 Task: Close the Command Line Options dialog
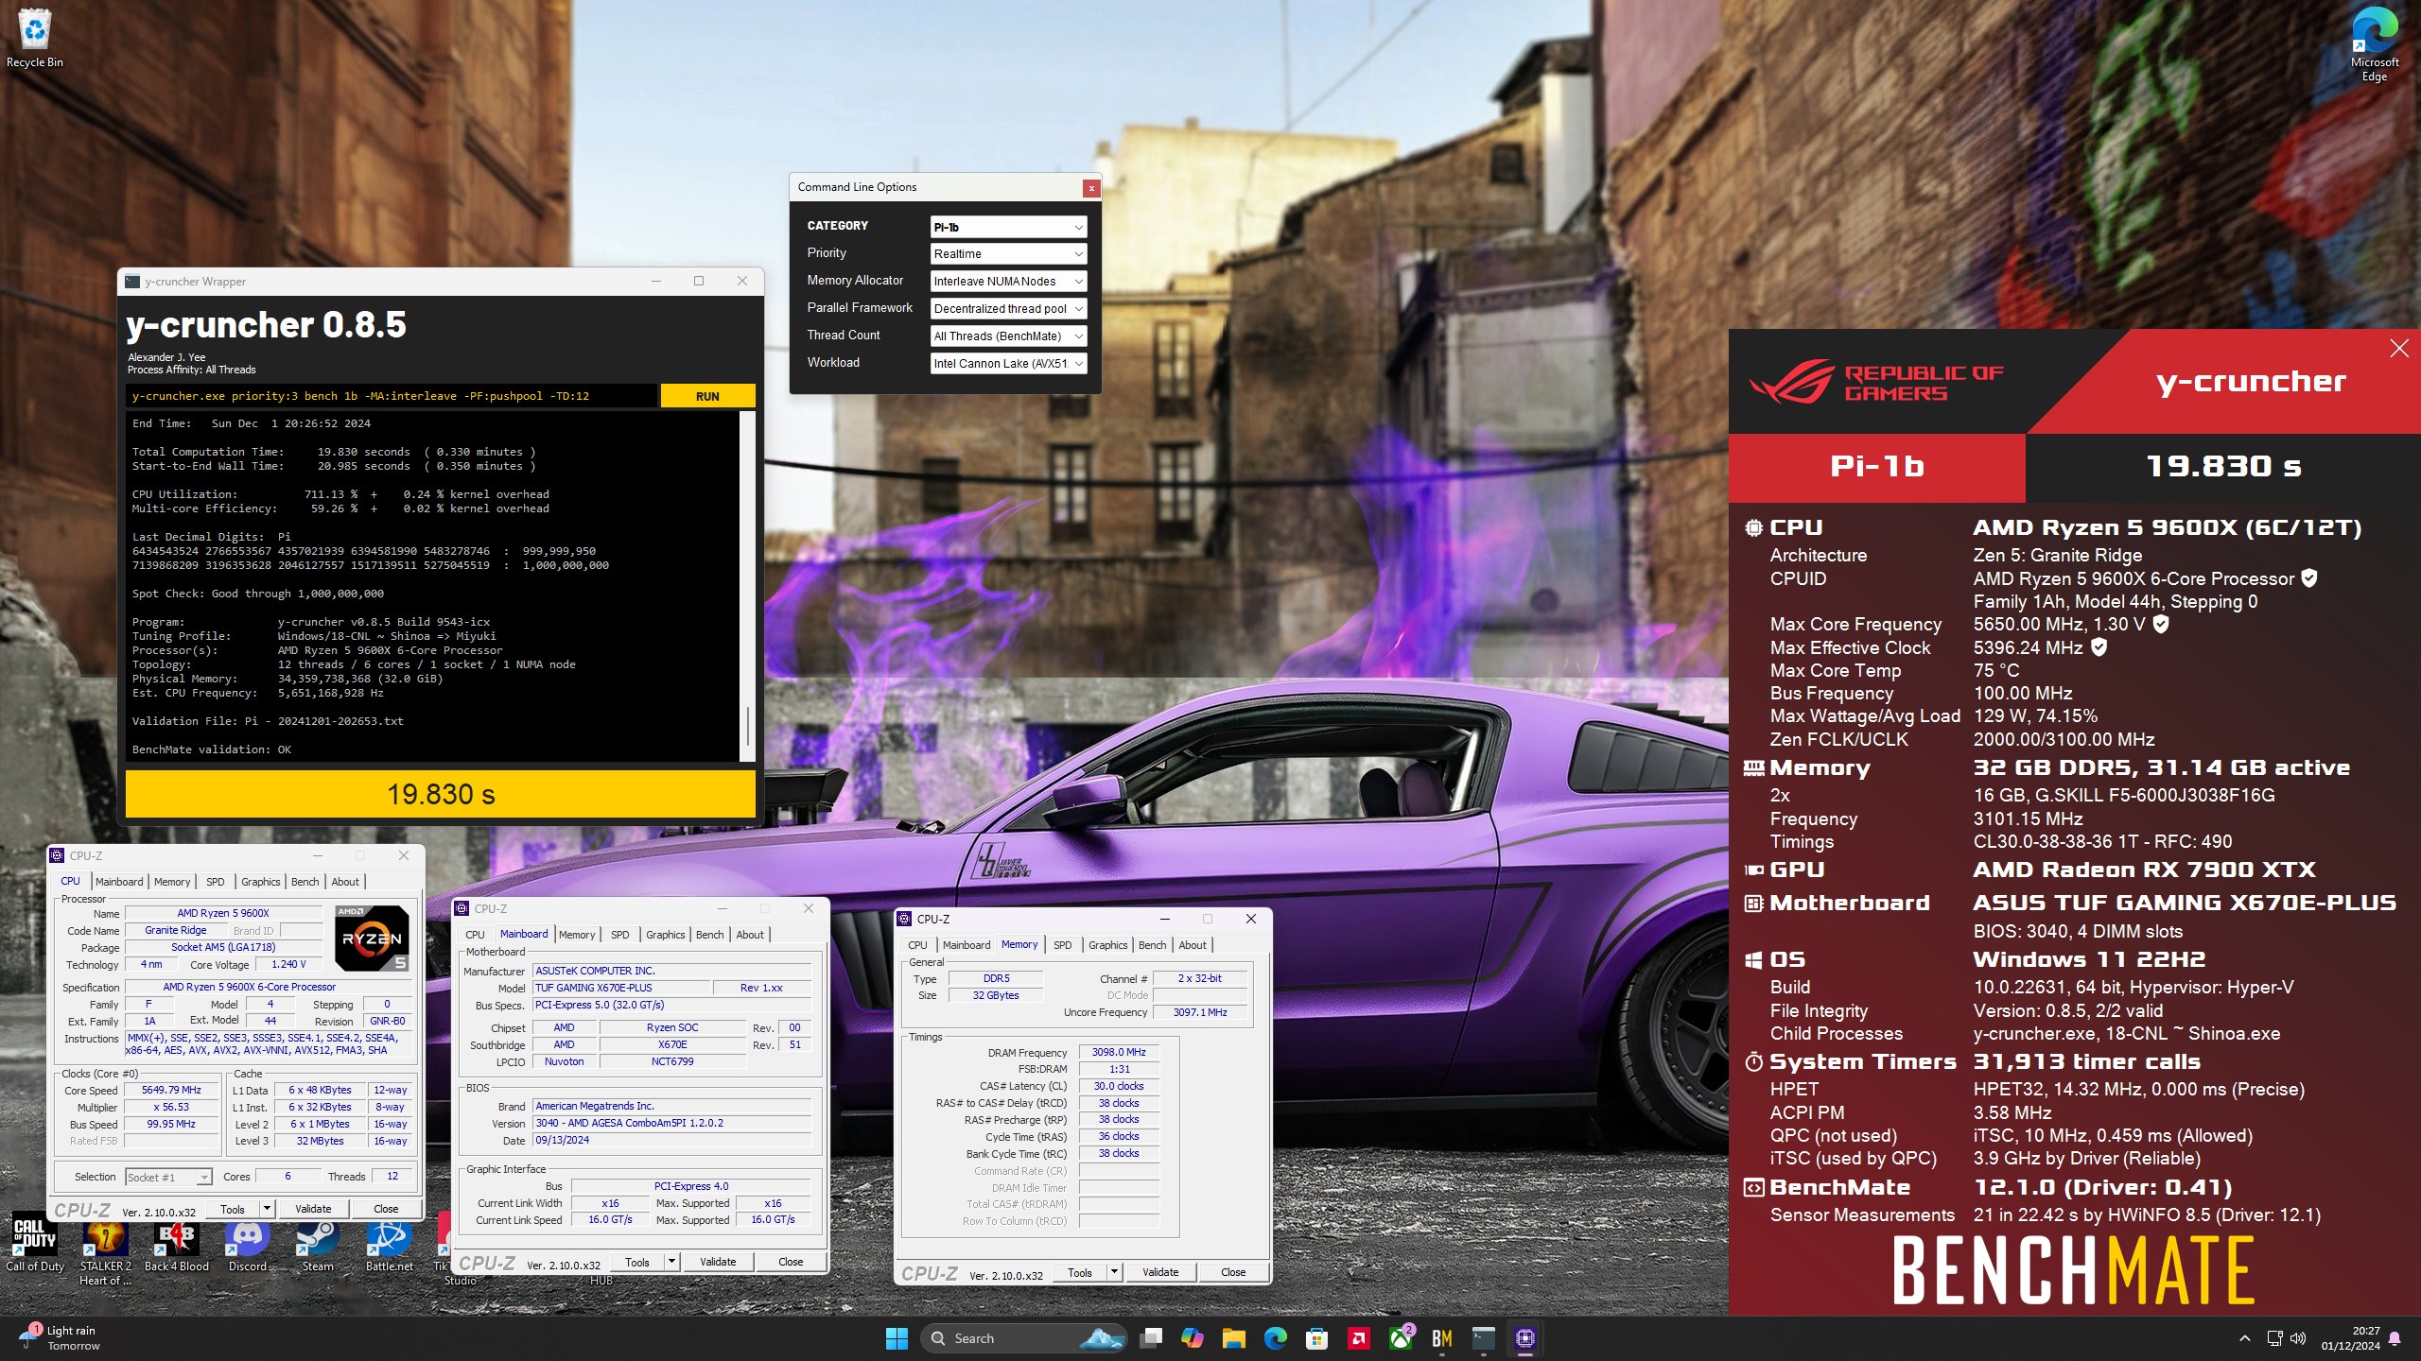click(x=1090, y=188)
